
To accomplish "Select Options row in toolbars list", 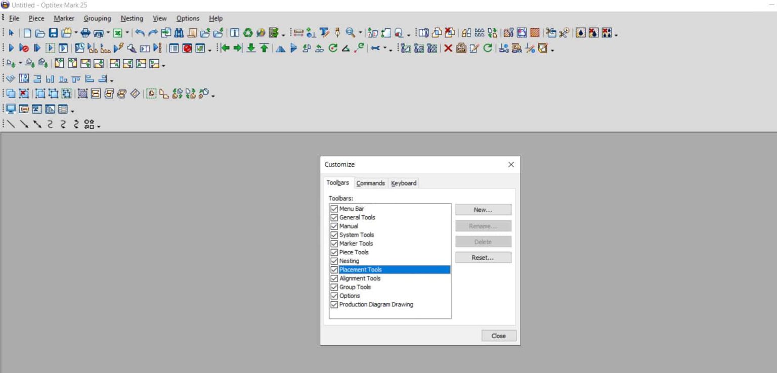I will 390,296.
